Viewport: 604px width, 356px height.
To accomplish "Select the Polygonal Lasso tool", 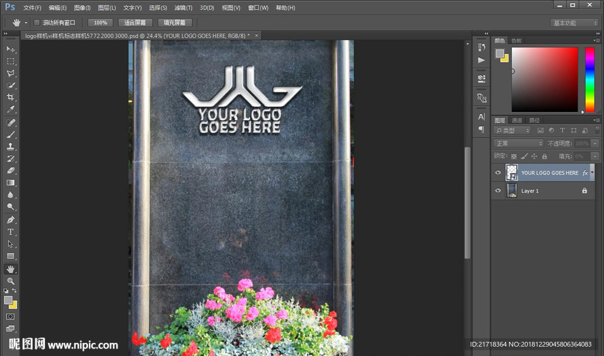I will point(11,73).
